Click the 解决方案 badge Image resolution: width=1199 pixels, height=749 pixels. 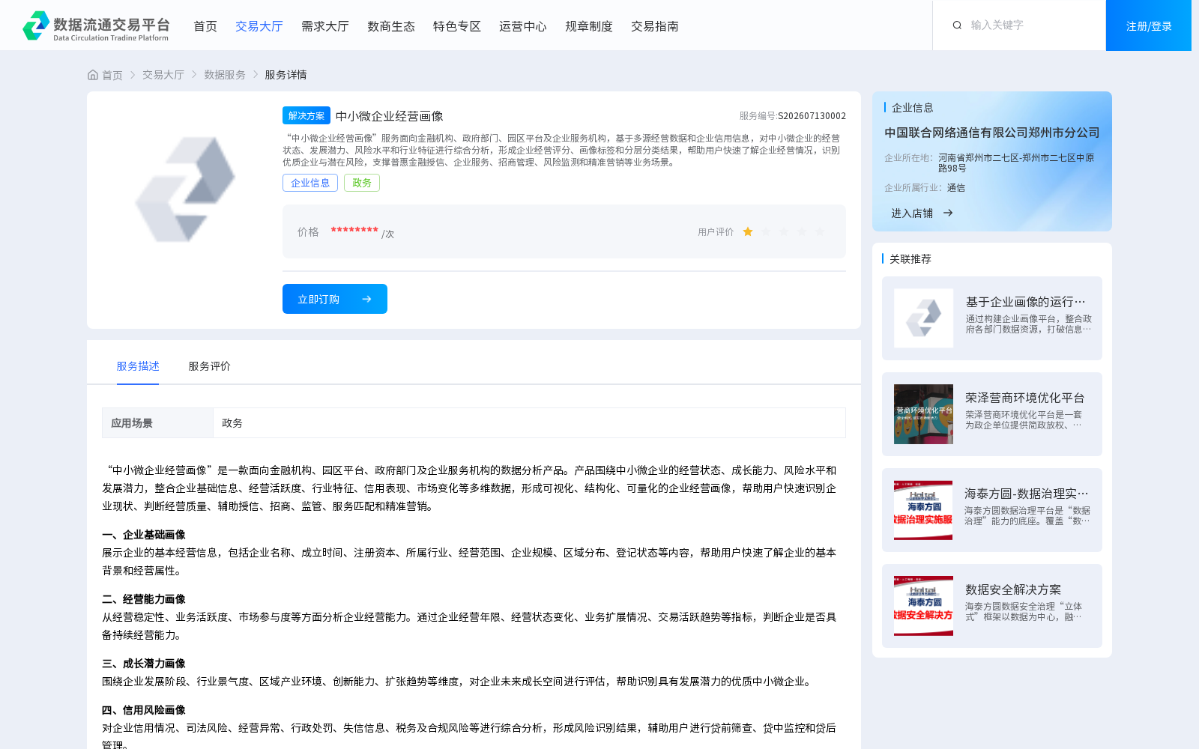306,115
